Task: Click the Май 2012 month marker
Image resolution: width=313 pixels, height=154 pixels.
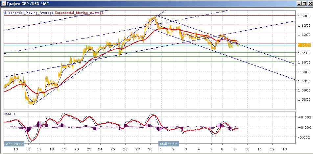Action: [169, 144]
